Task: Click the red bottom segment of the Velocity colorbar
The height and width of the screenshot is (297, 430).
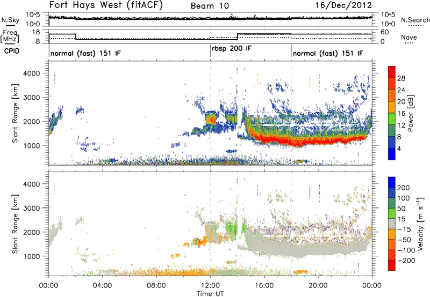Action: pos(392,265)
